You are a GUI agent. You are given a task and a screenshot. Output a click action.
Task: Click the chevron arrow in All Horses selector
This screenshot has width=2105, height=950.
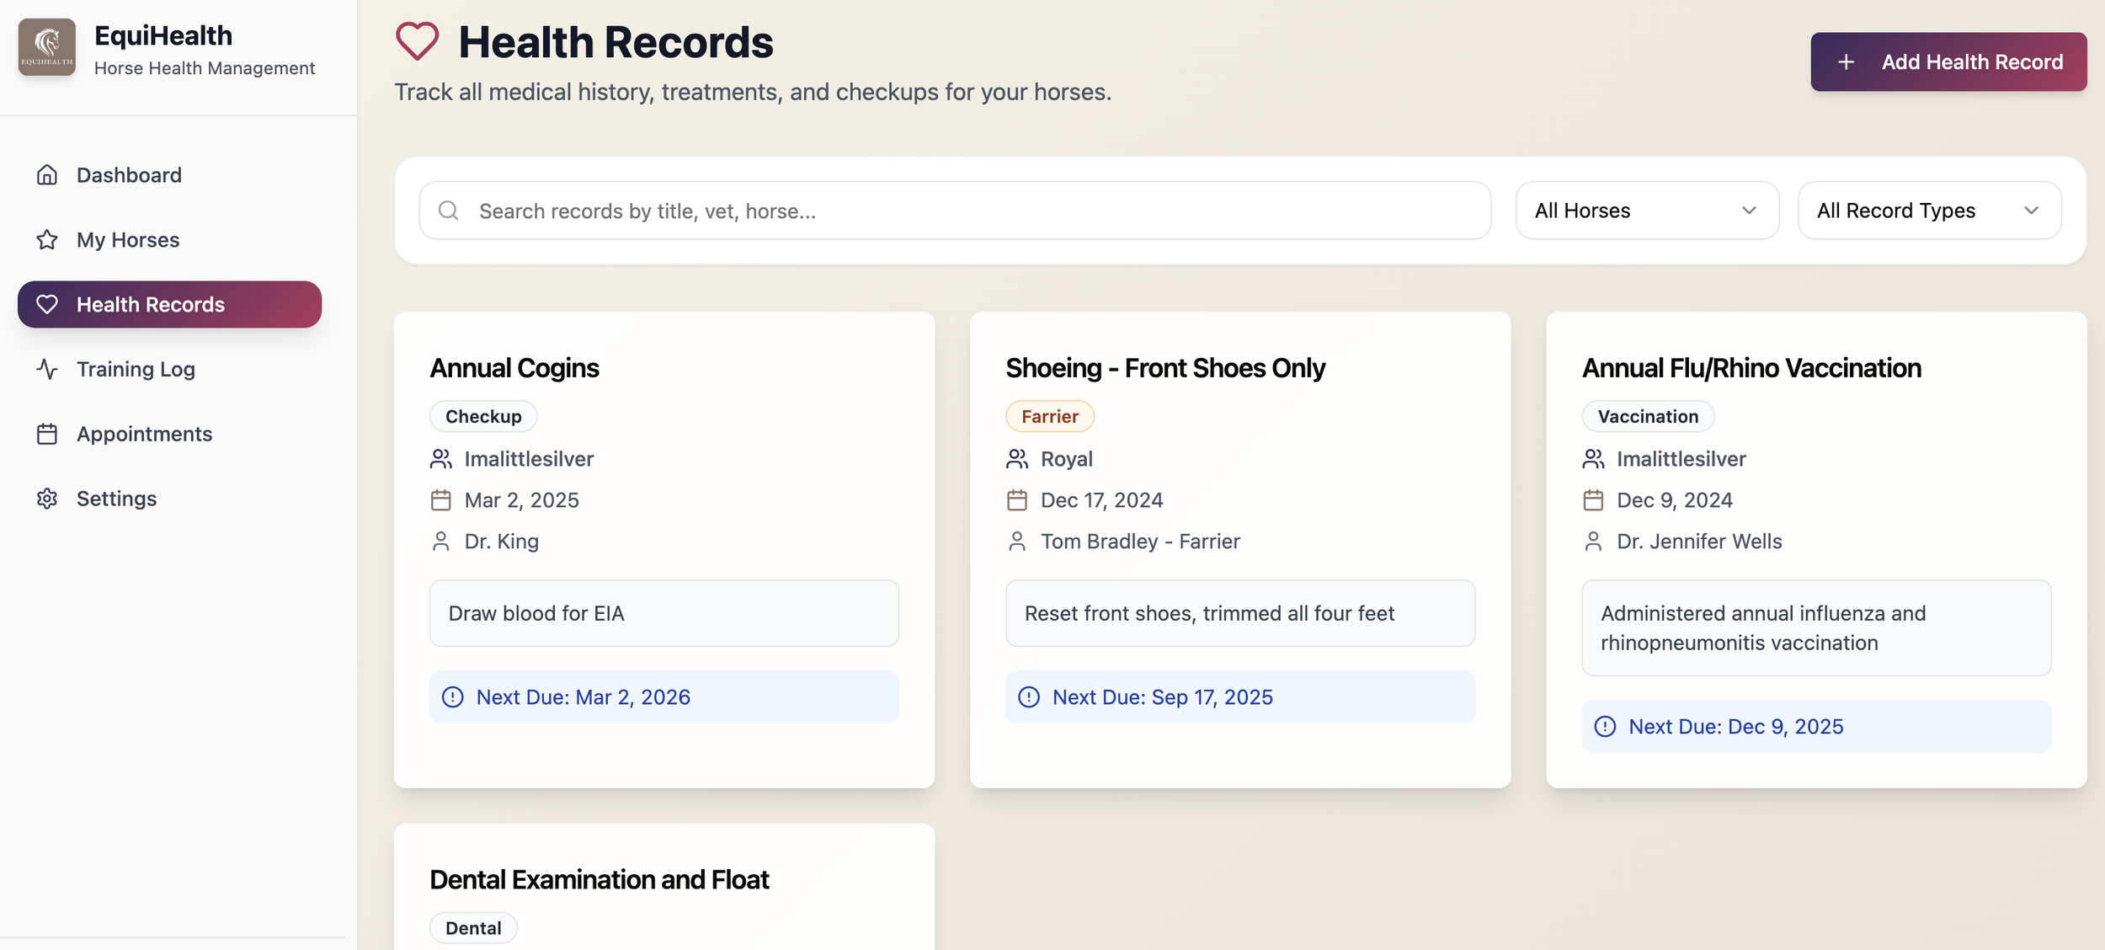(1749, 211)
